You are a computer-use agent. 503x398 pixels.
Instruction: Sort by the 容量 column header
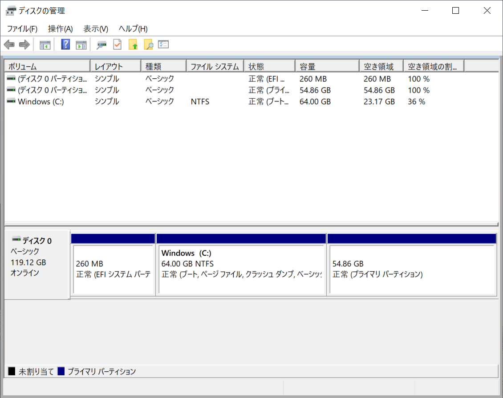pyautogui.click(x=327, y=66)
